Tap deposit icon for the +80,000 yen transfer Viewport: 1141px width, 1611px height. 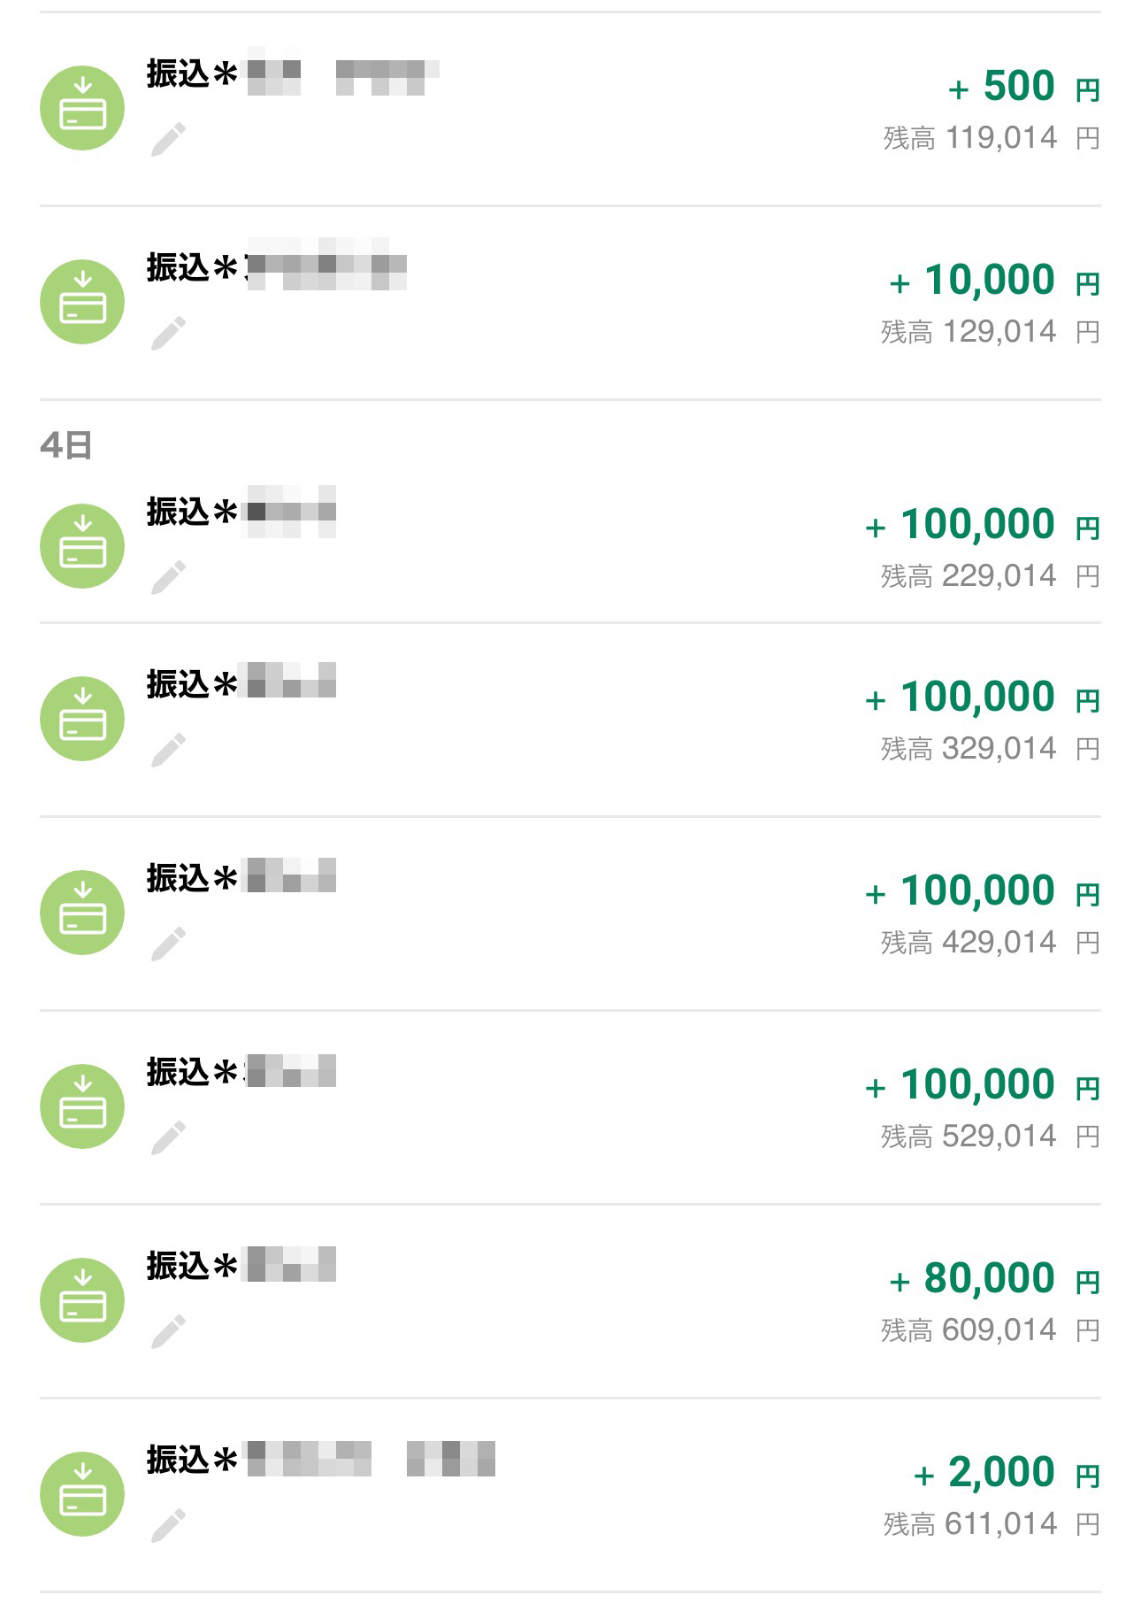click(x=82, y=1300)
